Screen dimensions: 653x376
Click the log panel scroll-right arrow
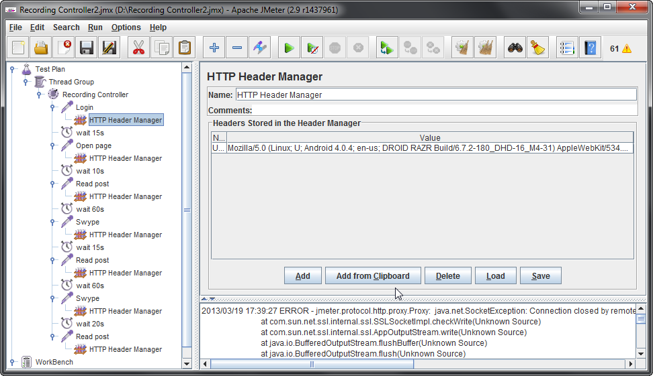[631, 364]
